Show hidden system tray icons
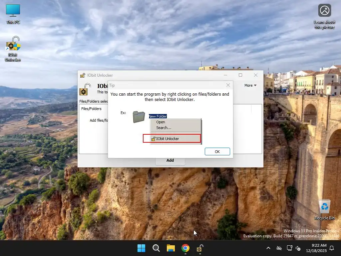Image resolution: width=341 pixels, height=256 pixels. click(268, 248)
